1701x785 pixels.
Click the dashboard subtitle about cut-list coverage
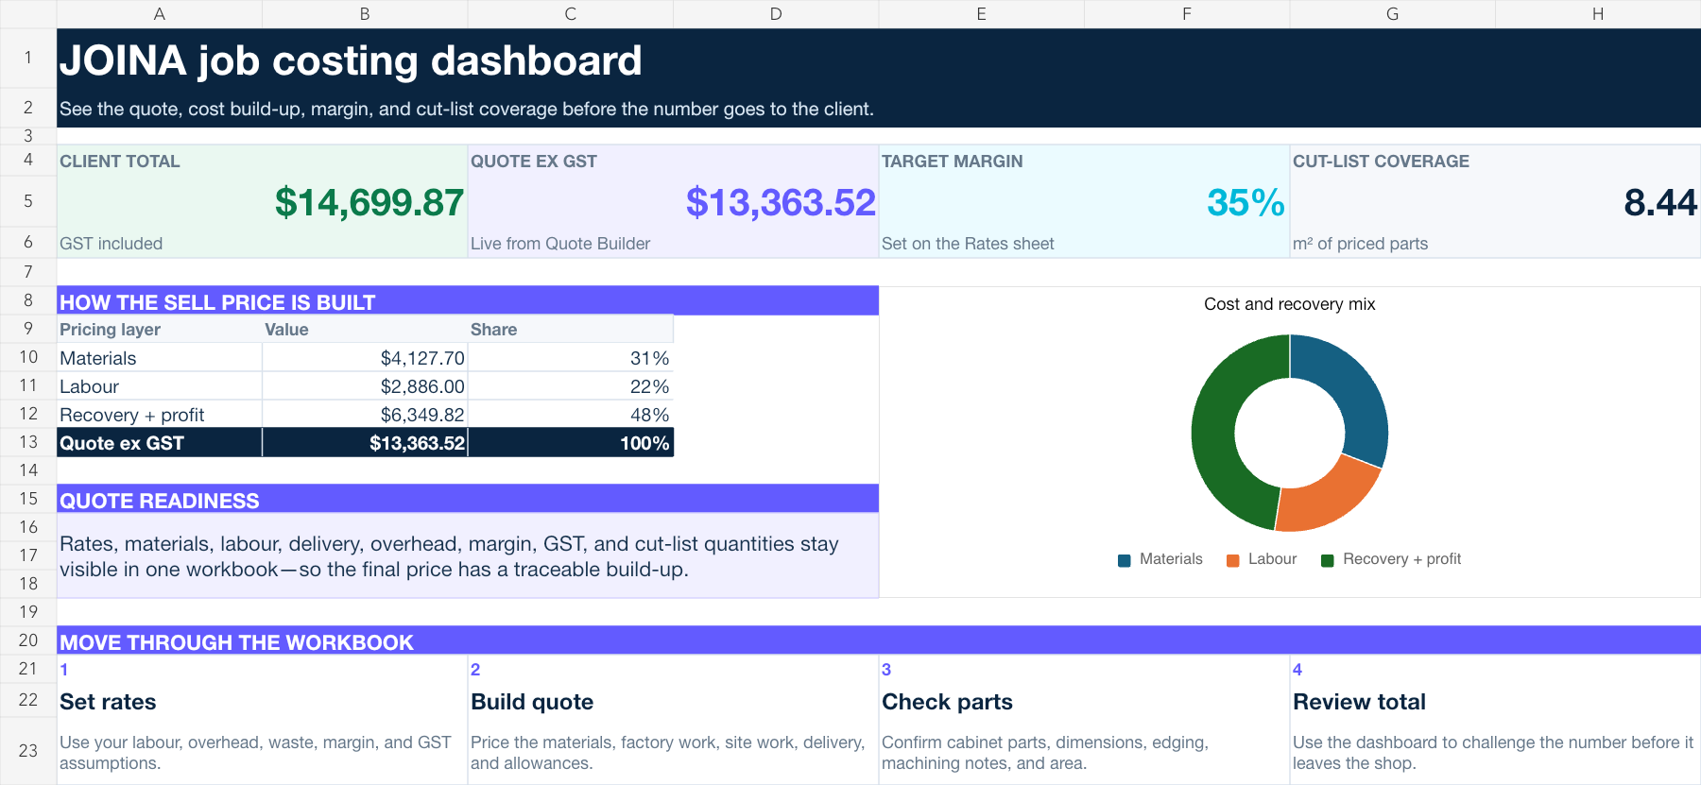pos(467,109)
